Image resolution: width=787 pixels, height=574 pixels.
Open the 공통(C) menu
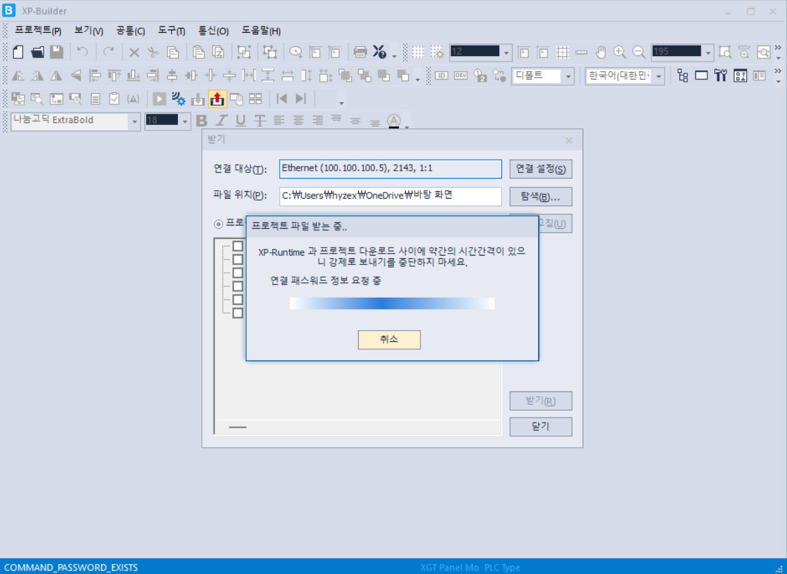(x=130, y=31)
